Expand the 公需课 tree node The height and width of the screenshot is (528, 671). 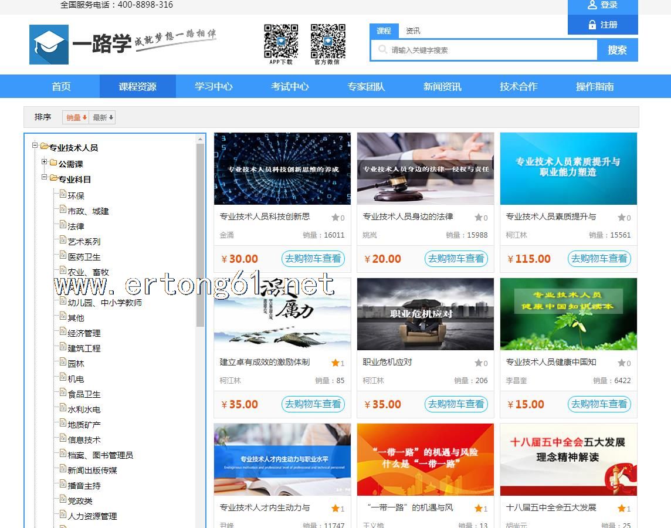click(45, 162)
